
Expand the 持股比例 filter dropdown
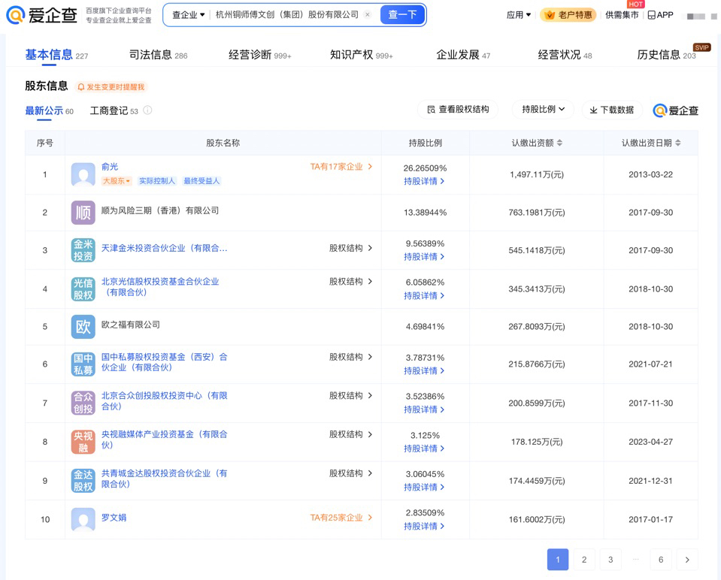point(543,110)
